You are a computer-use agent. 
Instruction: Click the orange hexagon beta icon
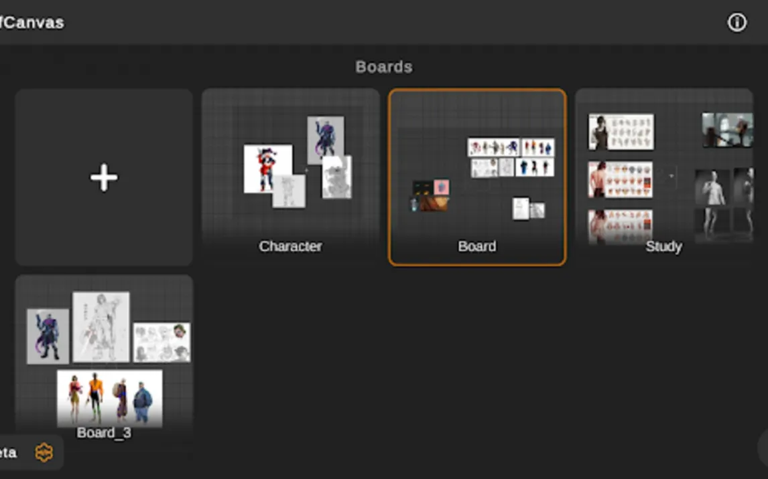[x=44, y=453]
